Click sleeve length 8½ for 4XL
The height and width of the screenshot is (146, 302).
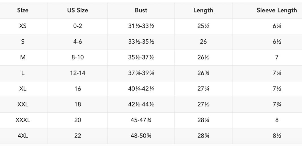point(277,136)
